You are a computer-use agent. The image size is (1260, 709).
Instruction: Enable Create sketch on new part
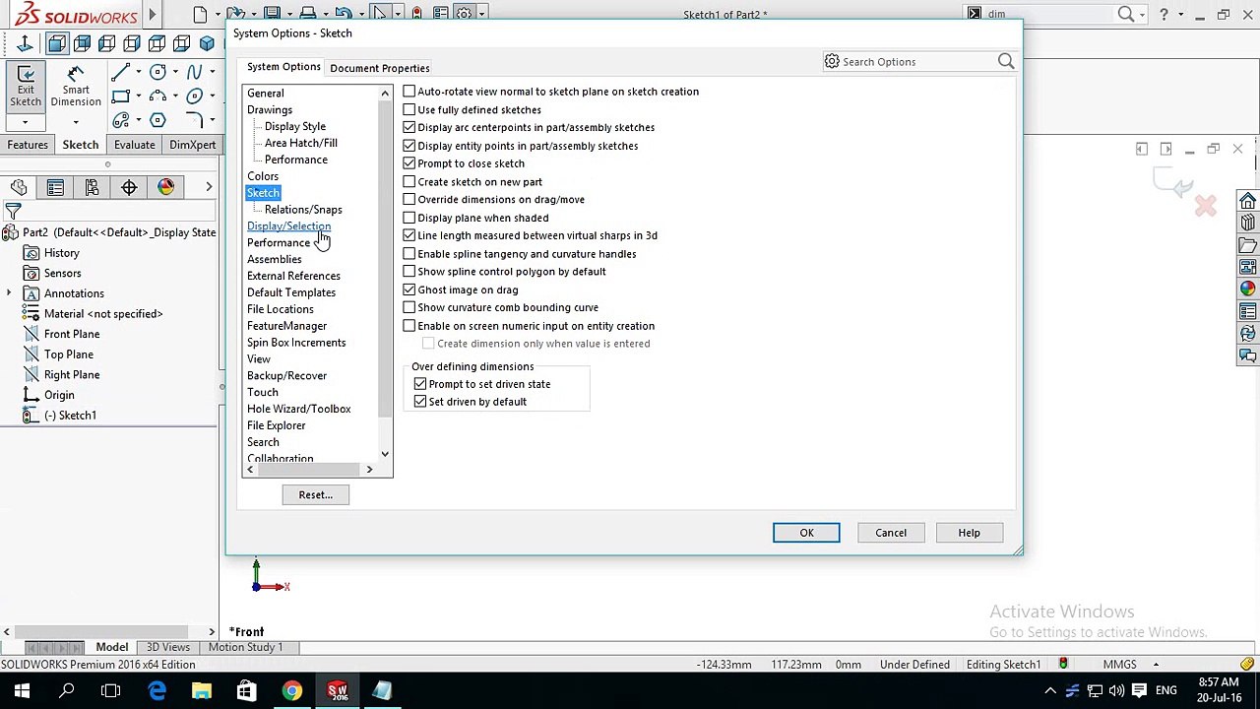pyautogui.click(x=409, y=181)
